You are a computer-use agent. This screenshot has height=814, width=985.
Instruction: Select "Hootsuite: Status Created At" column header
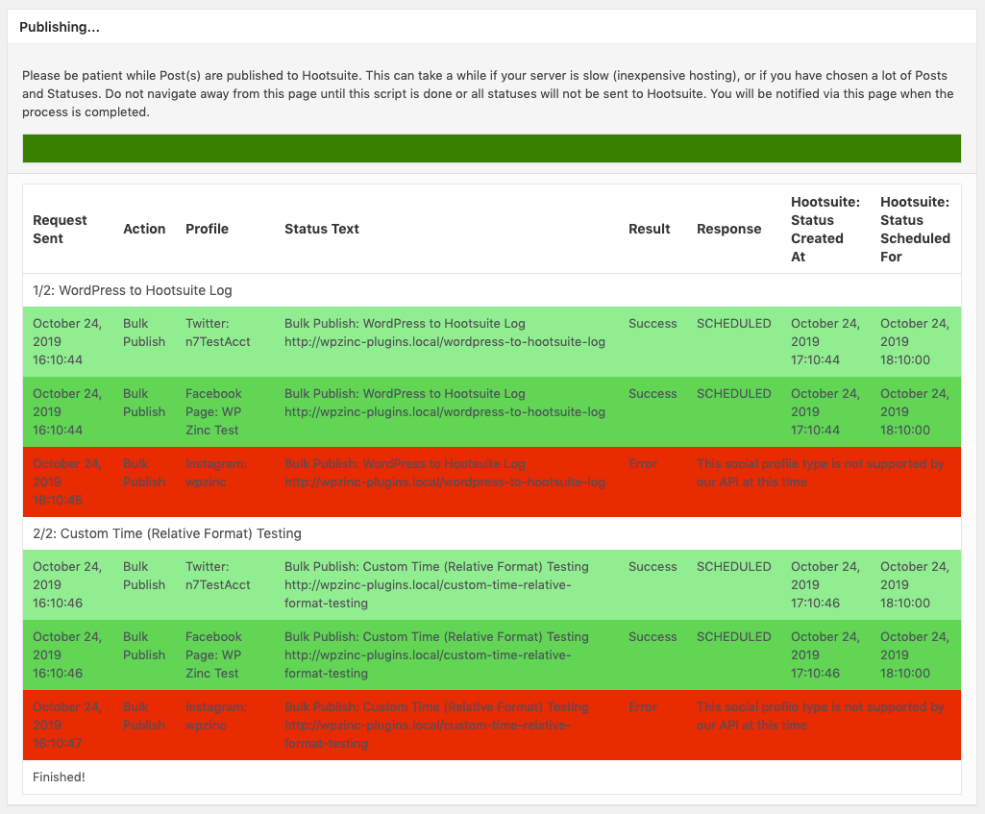[x=825, y=230]
